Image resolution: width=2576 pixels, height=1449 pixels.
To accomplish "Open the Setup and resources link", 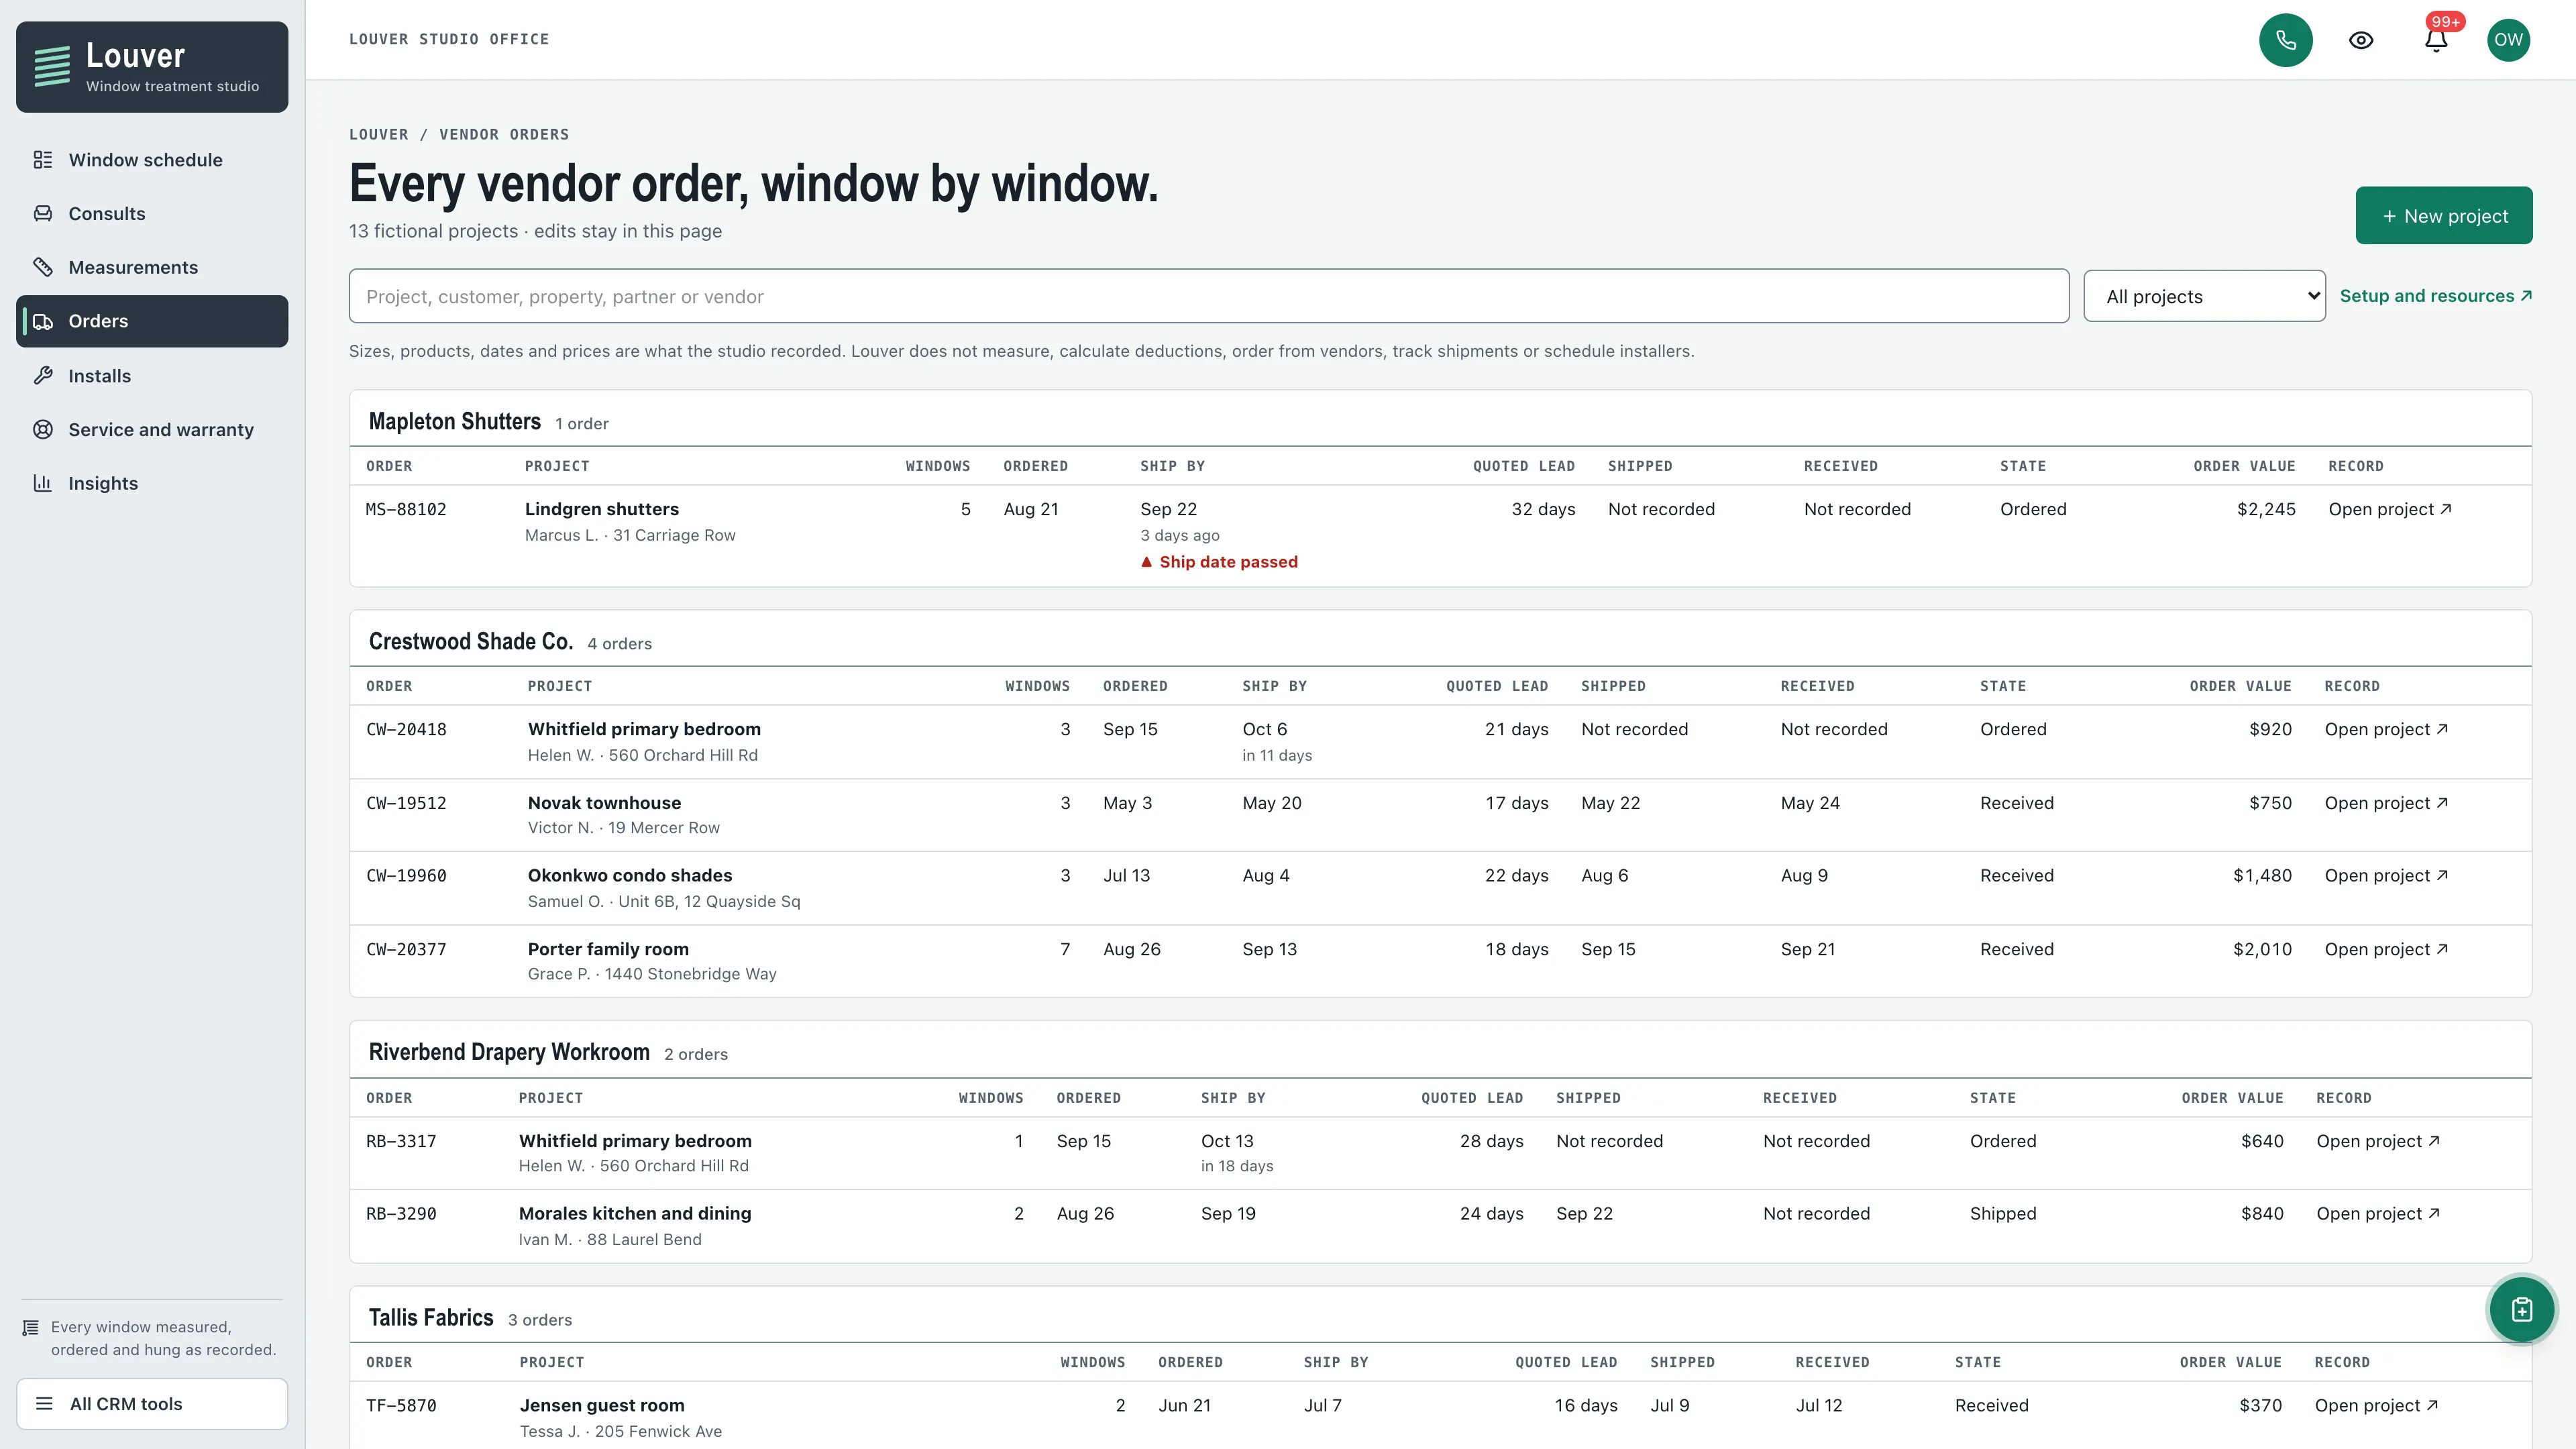I will [x=2435, y=296].
